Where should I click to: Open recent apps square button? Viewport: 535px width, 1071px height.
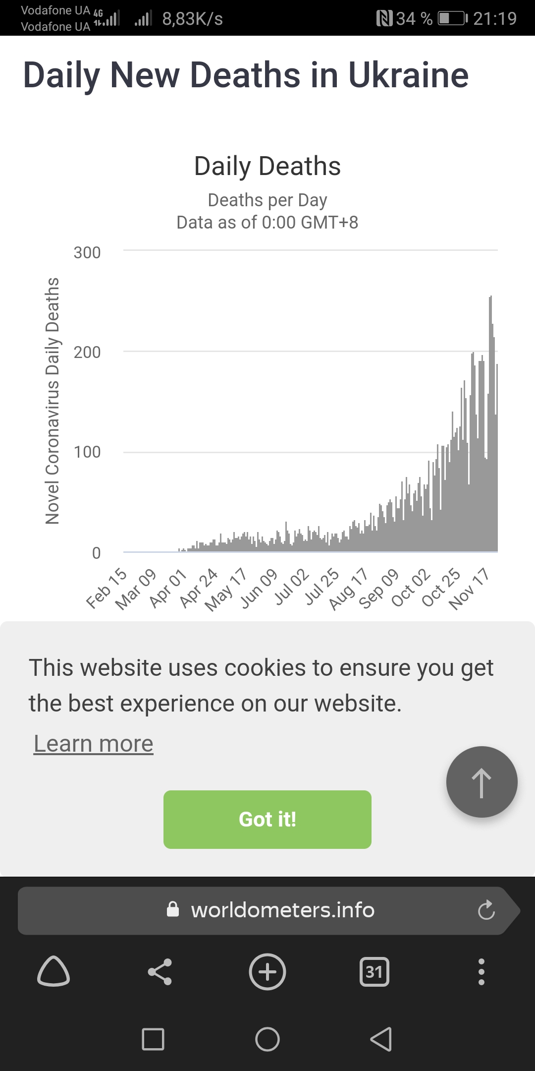coord(153,1039)
